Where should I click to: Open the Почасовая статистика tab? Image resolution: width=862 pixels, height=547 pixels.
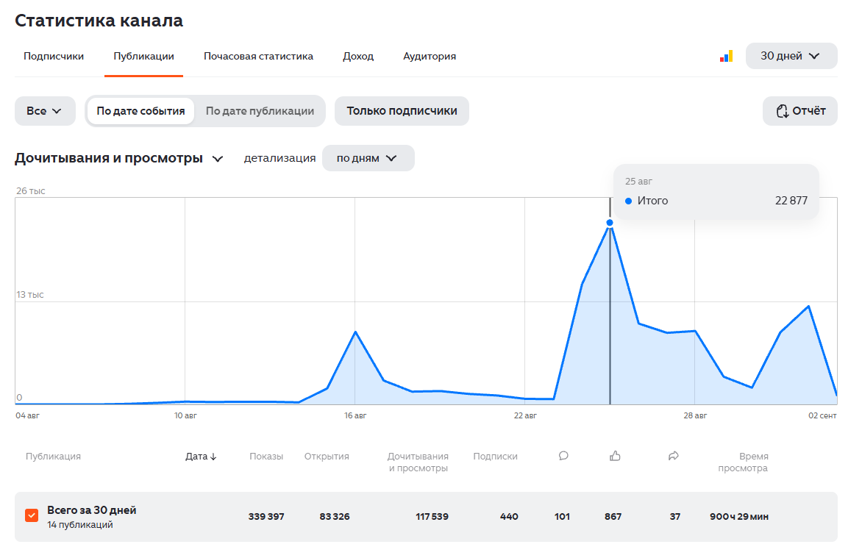pyautogui.click(x=258, y=56)
